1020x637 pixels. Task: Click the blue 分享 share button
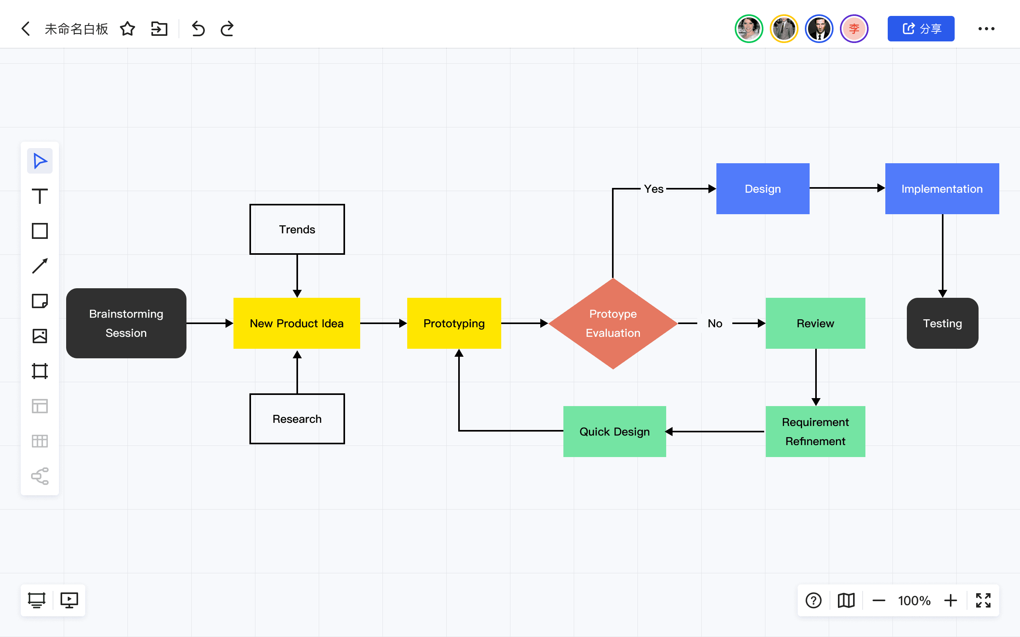920,29
